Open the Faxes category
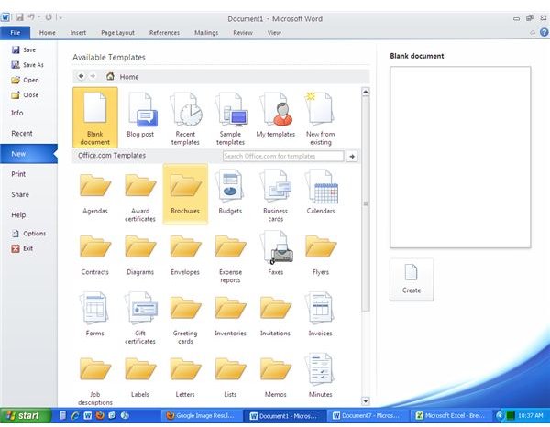This screenshot has height=427, width=550. (x=275, y=254)
